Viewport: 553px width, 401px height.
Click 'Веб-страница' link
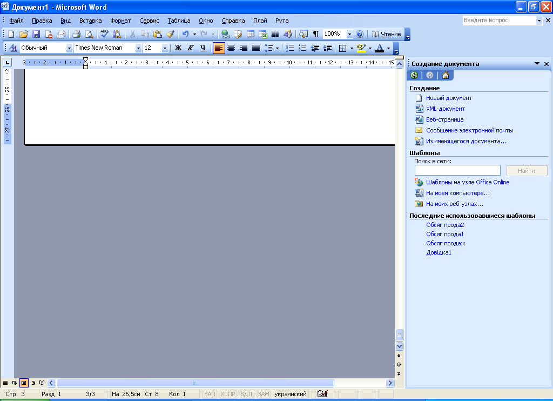[x=445, y=119]
